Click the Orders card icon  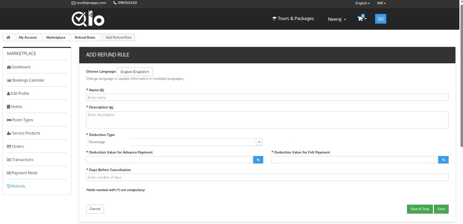click(x=9, y=146)
